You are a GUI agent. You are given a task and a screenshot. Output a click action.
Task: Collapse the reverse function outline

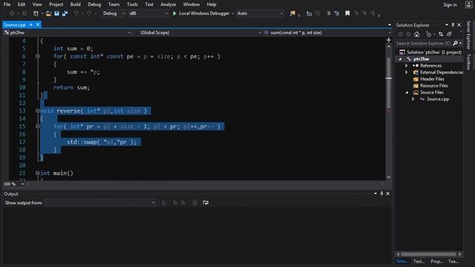pos(38,111)
